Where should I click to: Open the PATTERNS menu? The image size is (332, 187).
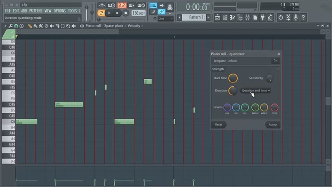tap(36, 11)
